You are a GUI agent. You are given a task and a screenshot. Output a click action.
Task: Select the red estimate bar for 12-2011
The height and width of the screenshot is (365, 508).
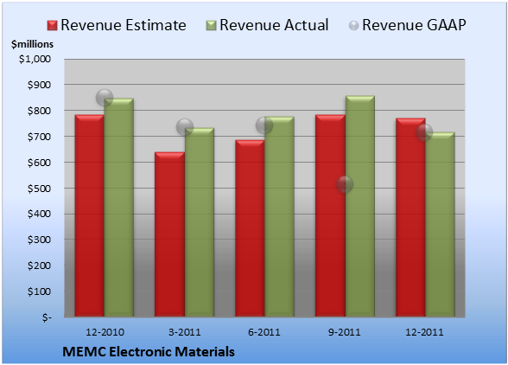tap(410, 217)
